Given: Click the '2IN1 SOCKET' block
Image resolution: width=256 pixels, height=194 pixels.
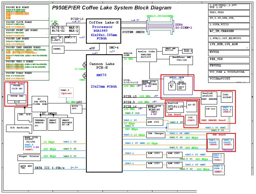Looking at the screenshot, I should pyautogui.click(x=227, y=97).
